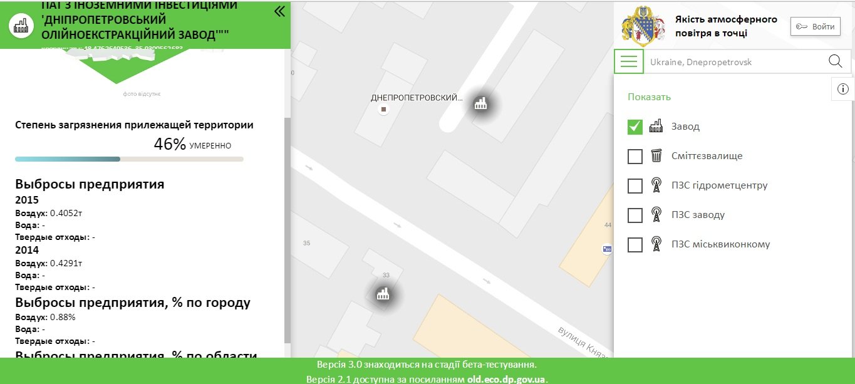Click the magnifying glass search icon
The height and width of the screenshot is (384, 855).
click(x=835, y=61)
